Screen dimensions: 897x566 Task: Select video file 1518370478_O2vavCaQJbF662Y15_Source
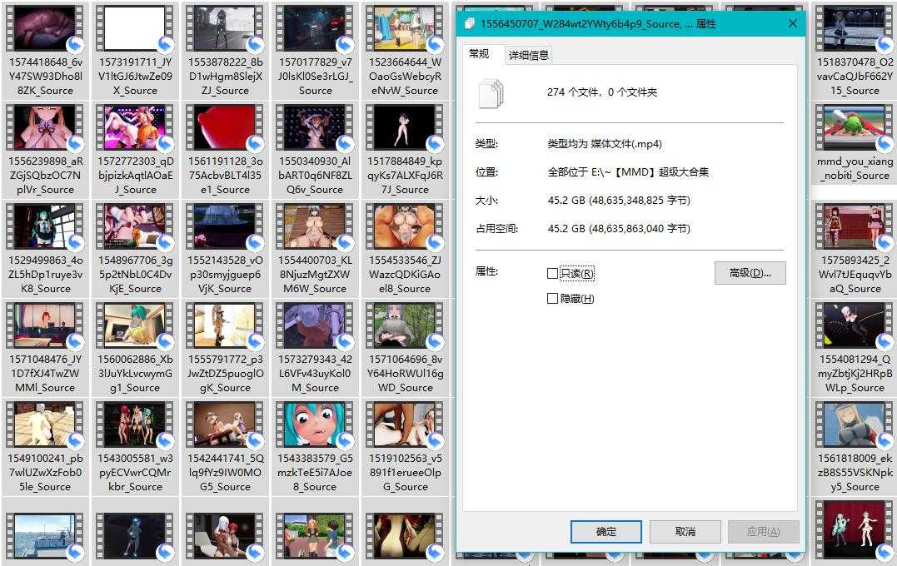point(854,51)
